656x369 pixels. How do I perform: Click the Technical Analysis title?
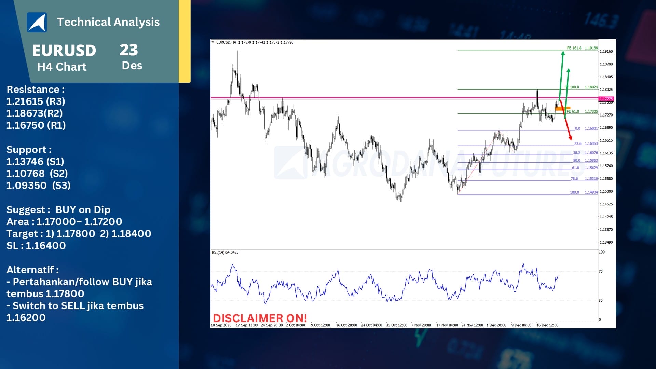pos(108,22)
